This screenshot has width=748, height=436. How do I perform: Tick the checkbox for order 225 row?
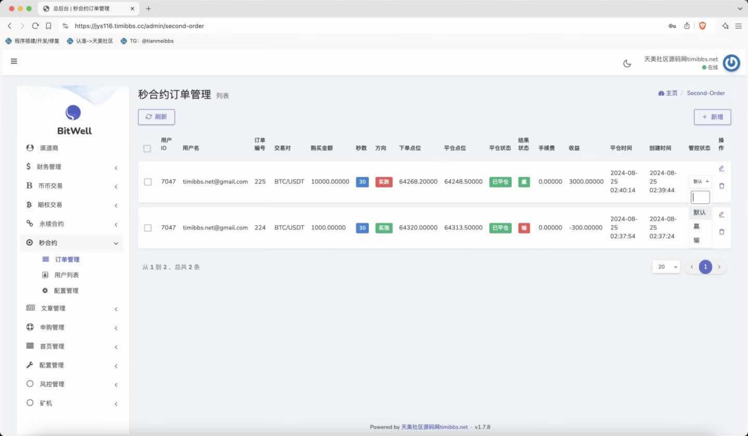[x=148, y=182]
